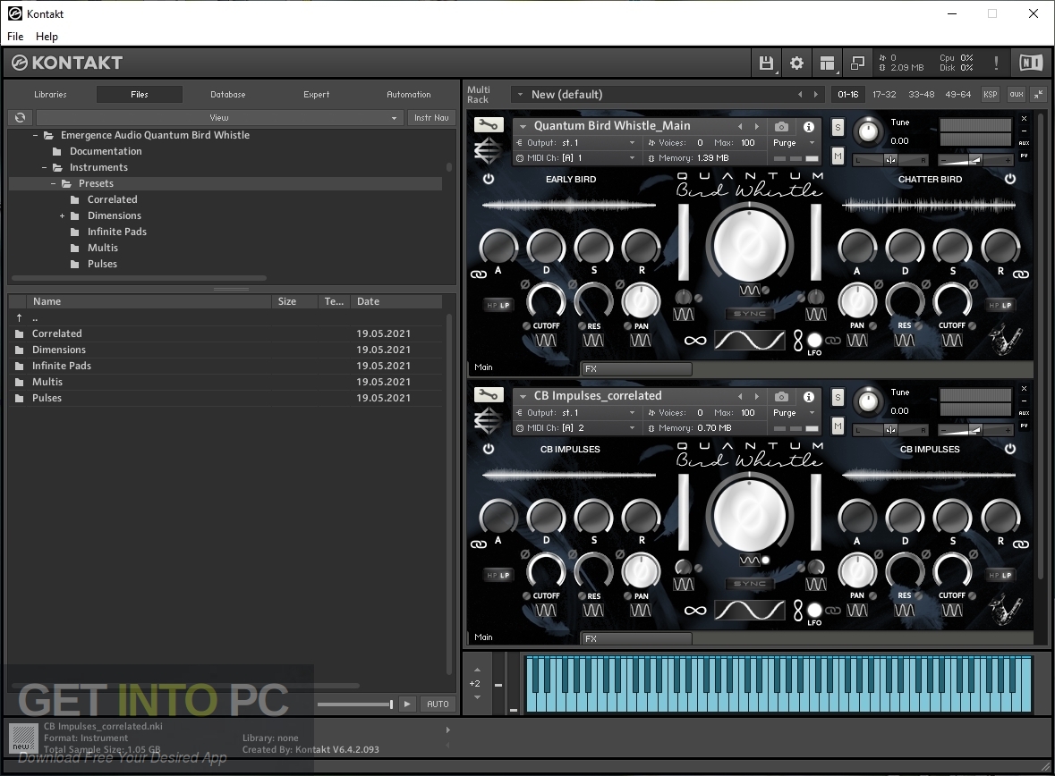Screen dimensions: 1055x776
Task: Toggle SYNC button in top instrument
Action: point(750,314)
